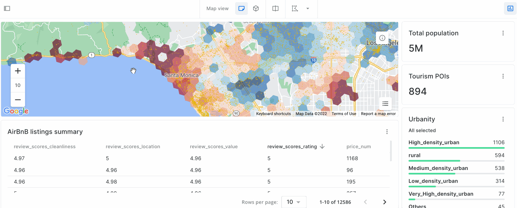Enable the split-screen dual map view
The height and width of the screenshot is (208, 517).
[x=275, y=8]
